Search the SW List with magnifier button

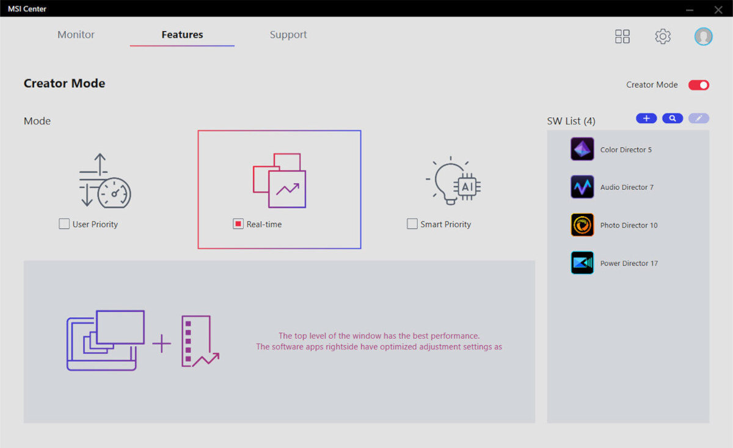(x=673, y=118)
